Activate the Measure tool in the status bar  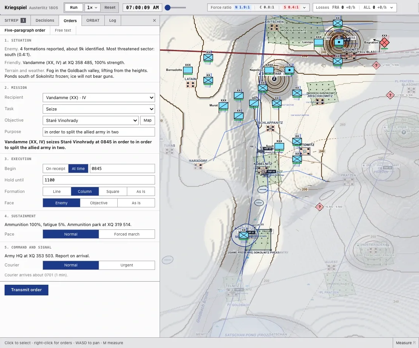point(406,343)
